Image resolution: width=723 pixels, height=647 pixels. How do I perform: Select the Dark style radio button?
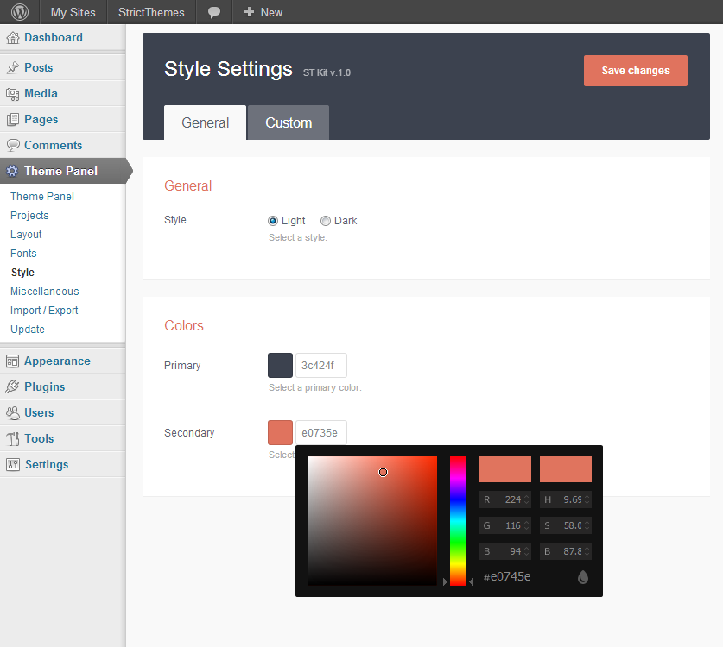(x=326, y=221)
